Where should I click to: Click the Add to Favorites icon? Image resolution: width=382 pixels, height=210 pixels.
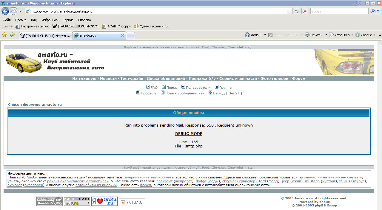tap(12, 35)
